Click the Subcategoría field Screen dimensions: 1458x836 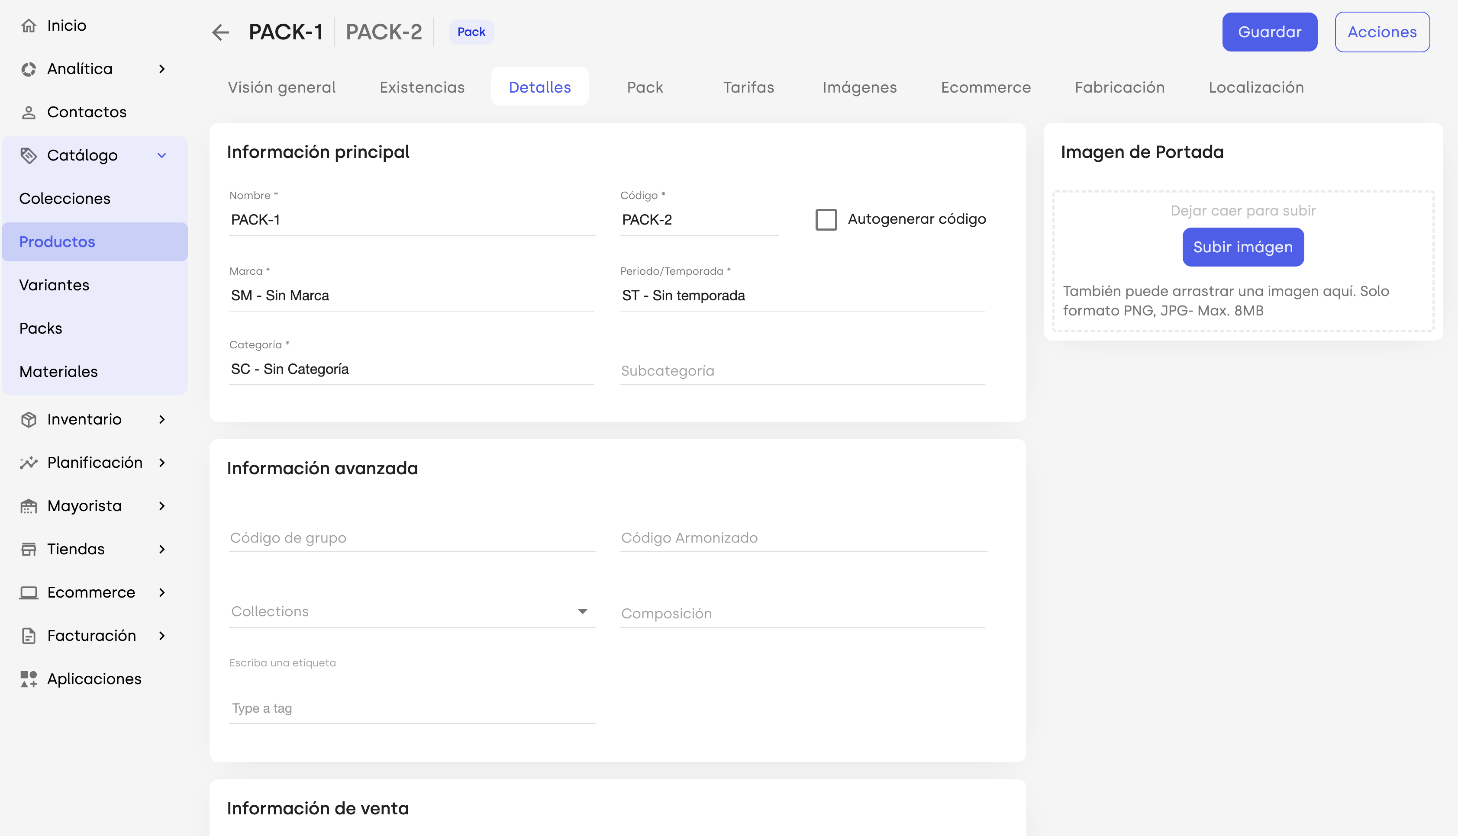[x=802, y=371]
